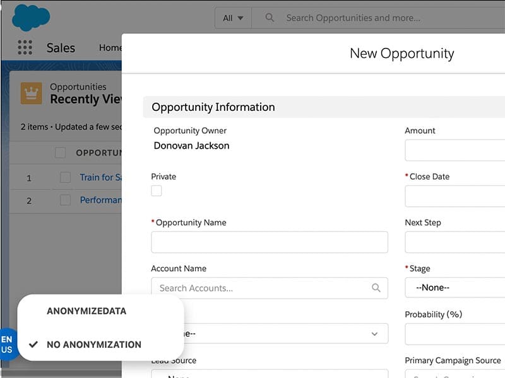
Task: Select ANONYMIZEDATA option
Action: tap(86, 311)
